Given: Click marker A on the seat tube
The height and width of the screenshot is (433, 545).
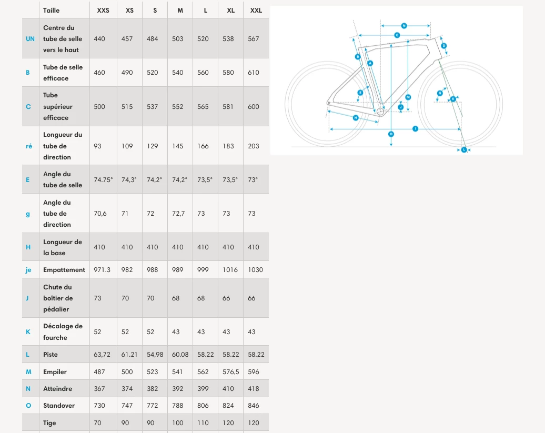Looking at the screenshot, I should (x=370, y=63).
